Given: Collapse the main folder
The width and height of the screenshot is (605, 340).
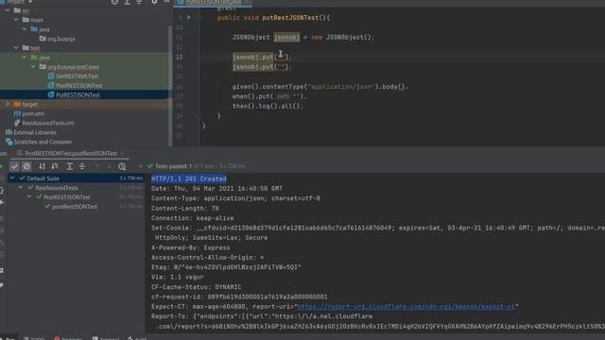Looking at the screenshot, I should [16, 20].
